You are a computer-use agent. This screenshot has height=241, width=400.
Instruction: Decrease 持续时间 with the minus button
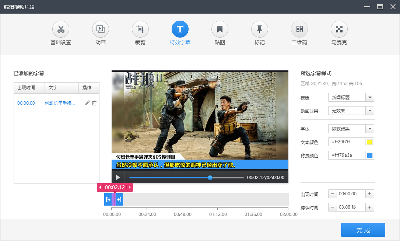[333, 207]
